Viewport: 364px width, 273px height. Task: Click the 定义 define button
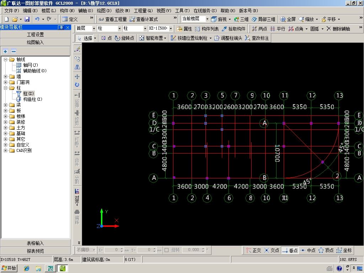tap(70, 19)
